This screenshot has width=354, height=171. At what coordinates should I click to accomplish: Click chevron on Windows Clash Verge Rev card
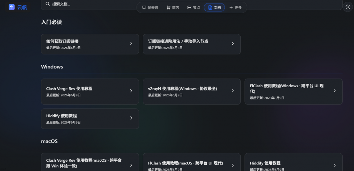pos(131,91)
